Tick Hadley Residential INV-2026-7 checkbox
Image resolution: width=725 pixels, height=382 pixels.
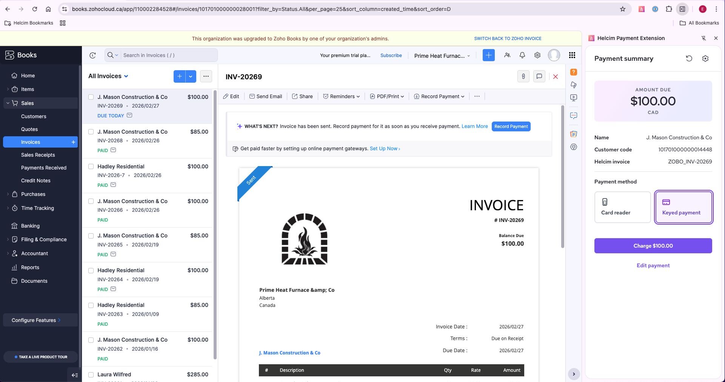(91, 166)
